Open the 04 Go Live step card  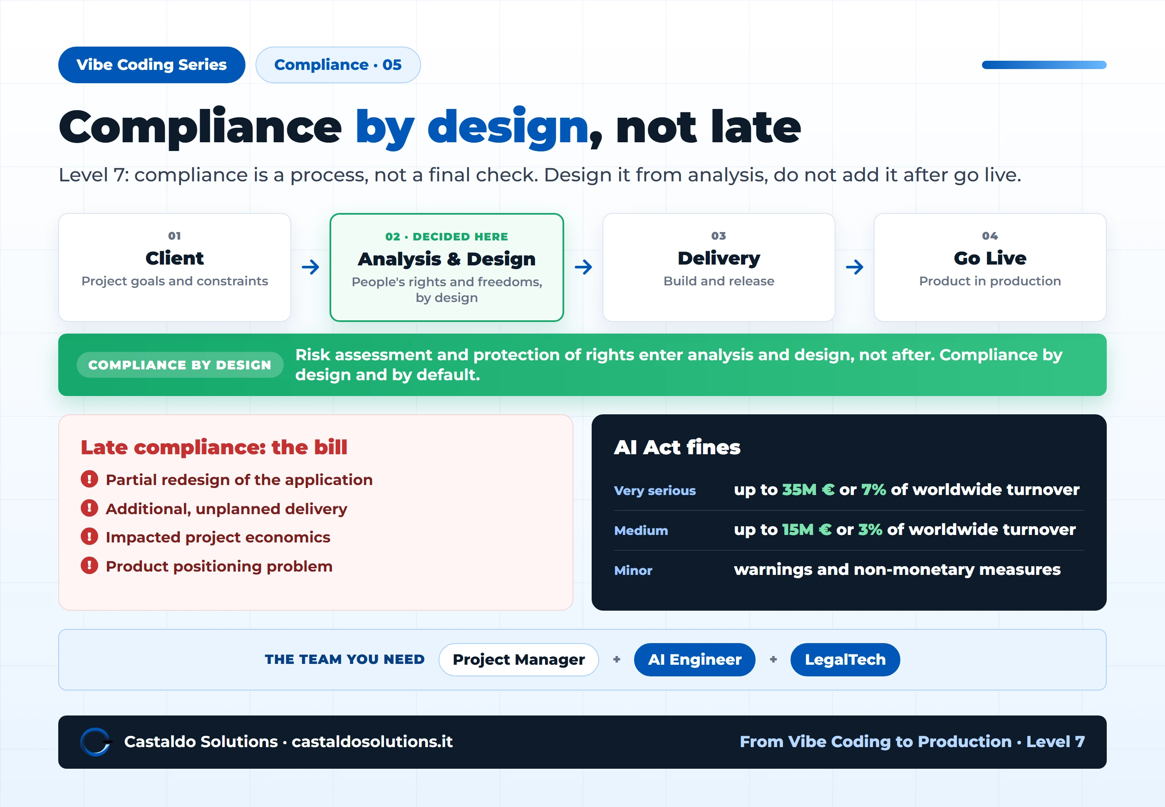[x=990, y=267]
